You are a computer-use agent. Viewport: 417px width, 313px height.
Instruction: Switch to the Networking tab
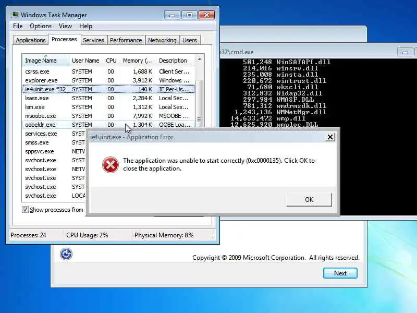click(162, 40)
